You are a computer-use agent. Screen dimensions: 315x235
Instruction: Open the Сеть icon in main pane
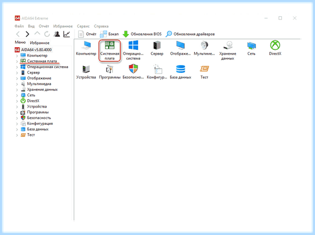click(x=251, y=48)
